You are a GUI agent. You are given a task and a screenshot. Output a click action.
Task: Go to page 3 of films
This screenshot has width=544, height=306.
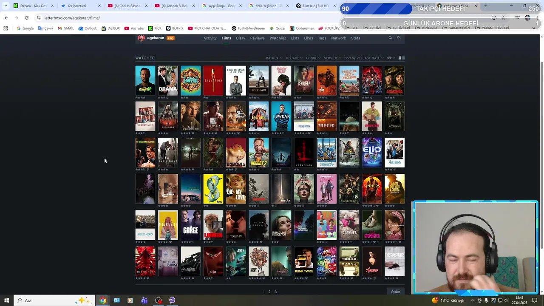(x=275, y=292)
